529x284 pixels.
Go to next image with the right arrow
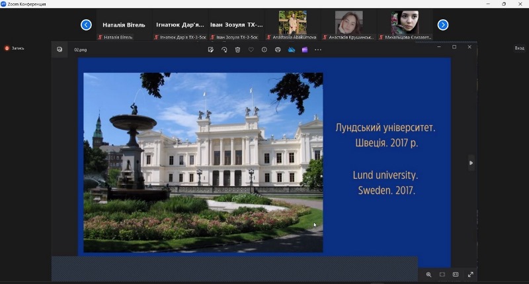tap(471, 163)
